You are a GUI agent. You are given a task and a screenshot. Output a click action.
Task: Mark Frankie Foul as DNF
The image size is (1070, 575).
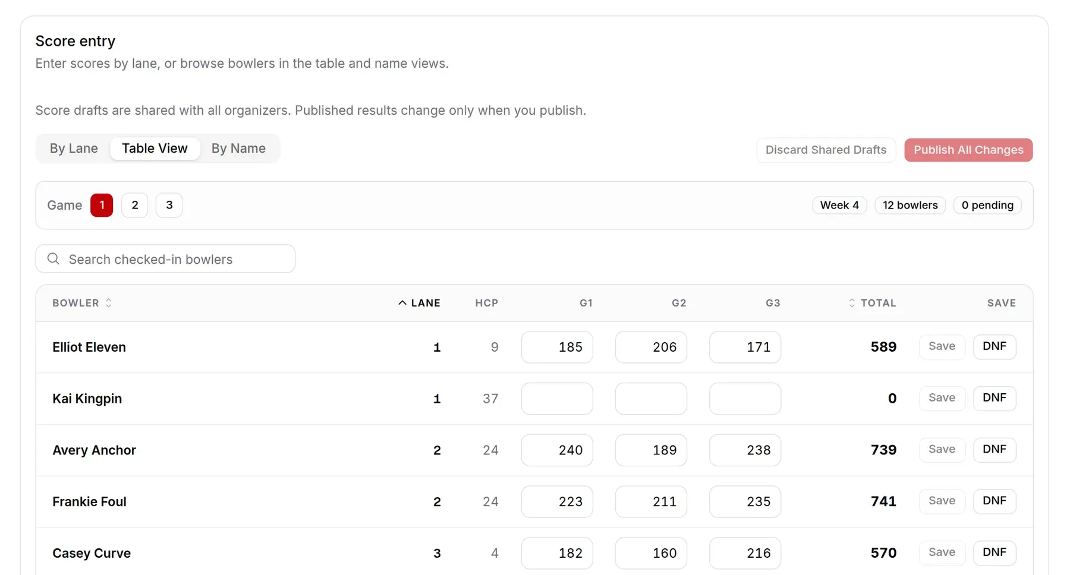point(995,501)
